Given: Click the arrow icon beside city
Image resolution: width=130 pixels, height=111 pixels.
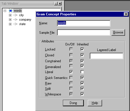Looking at the screenshot, I should [x=15, y=15].
